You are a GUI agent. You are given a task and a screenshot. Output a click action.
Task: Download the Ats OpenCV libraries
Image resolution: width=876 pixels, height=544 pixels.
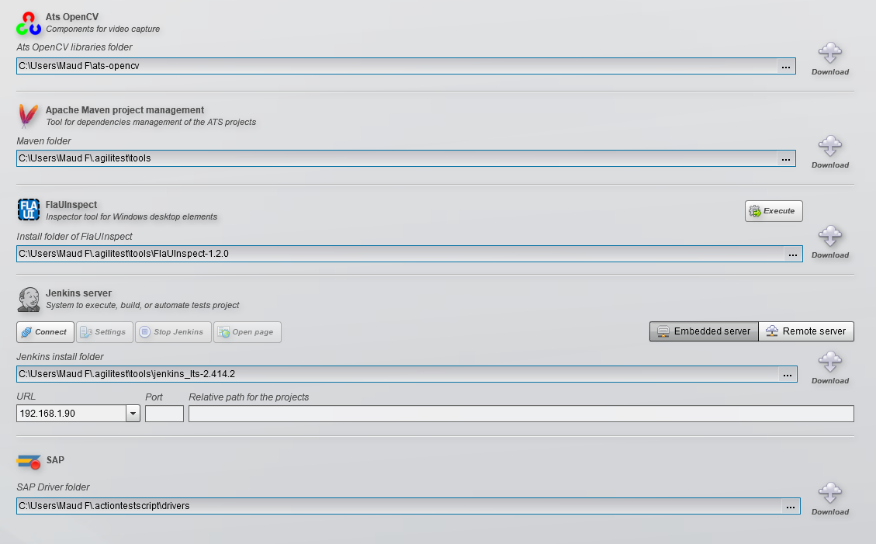(x=830, y=59)
